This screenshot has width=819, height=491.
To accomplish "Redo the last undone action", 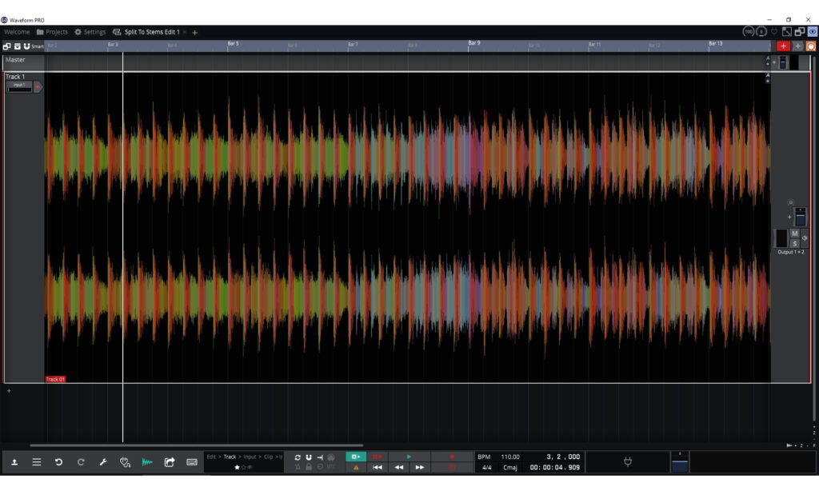I will coord(81,462).
